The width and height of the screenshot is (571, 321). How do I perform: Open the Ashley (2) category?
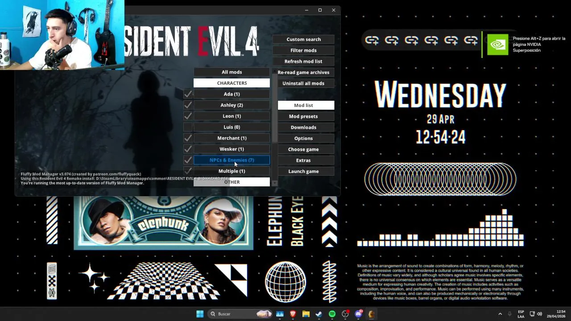click(232, 105)
